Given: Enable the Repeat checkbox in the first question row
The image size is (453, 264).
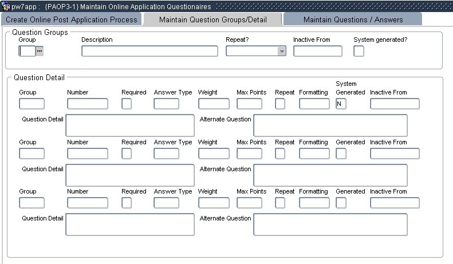Looking at the screenshot, I should click(x=280, y=104).
